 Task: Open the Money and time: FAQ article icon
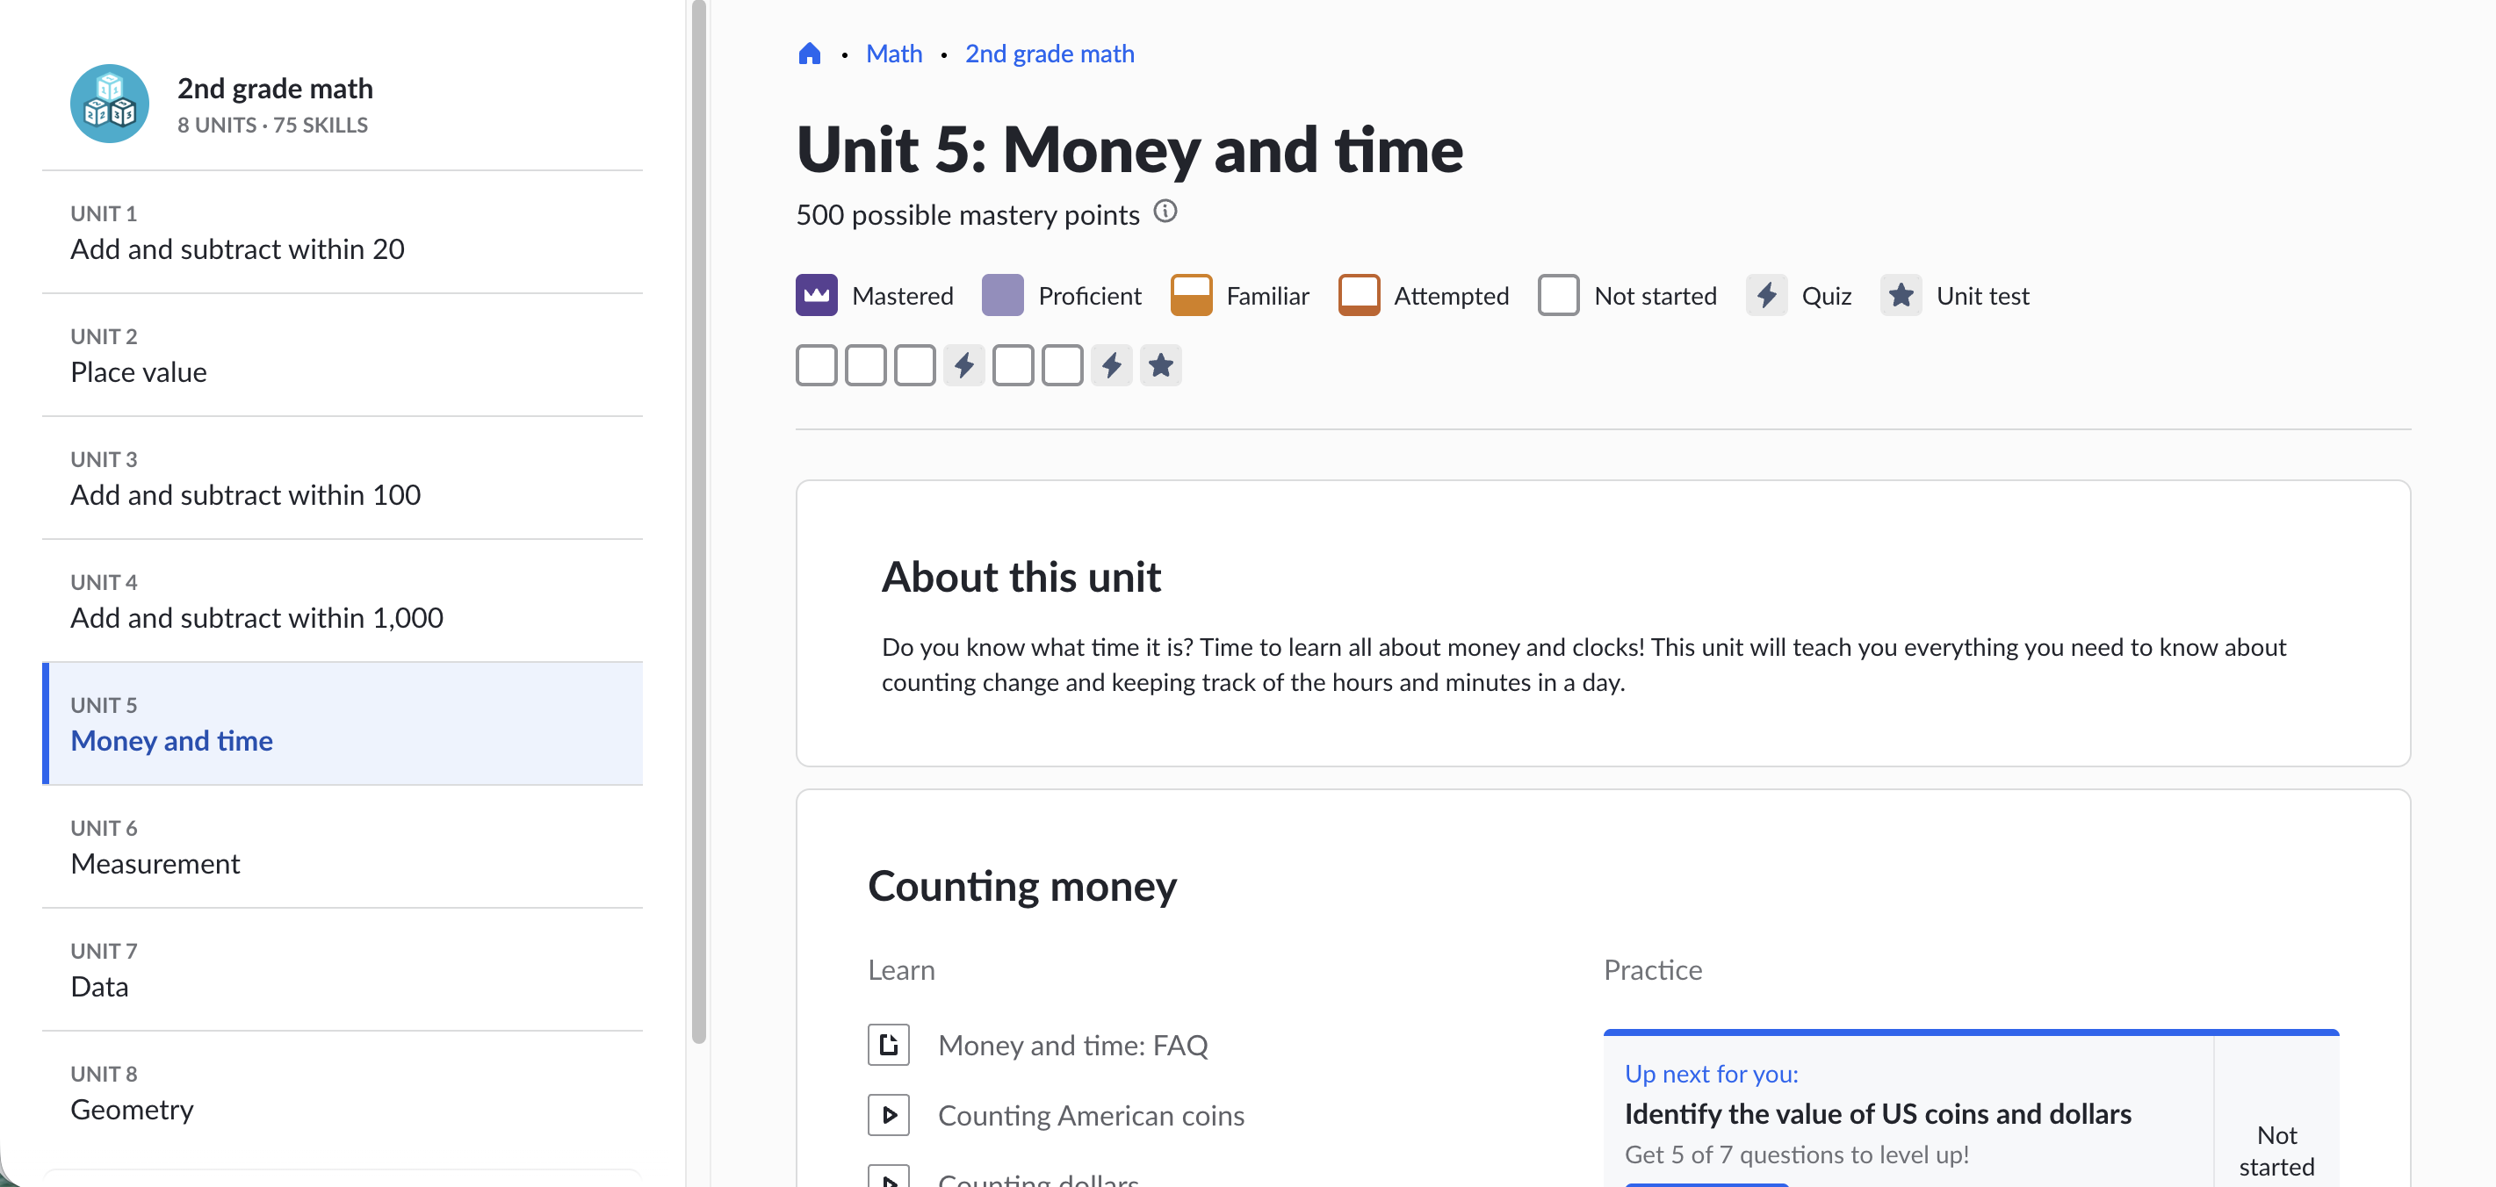pyautogui.click(x=888, y=1045)
